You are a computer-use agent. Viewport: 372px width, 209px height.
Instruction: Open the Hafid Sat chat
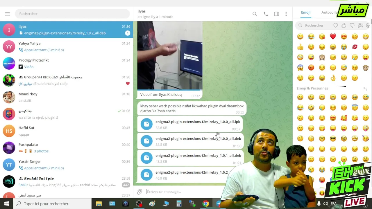coord(66,131)
